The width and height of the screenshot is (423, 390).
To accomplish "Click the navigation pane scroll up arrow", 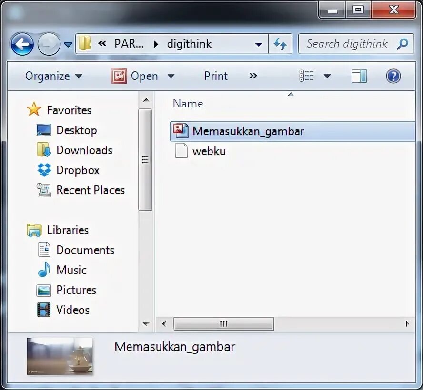I will (x=146, y=100).
